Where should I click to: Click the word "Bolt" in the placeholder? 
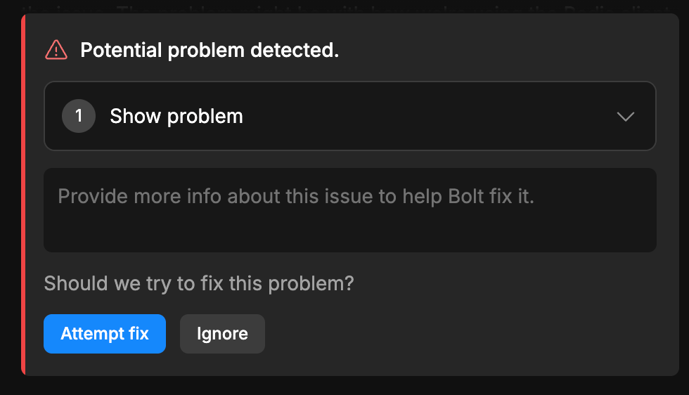(466, 196)
